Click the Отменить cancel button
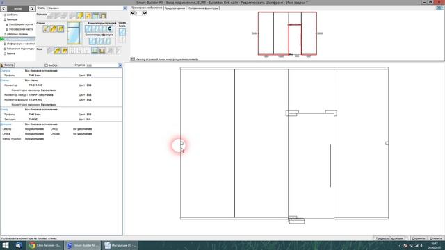Viewport: 445px width, 250px height. click(436, 238)
